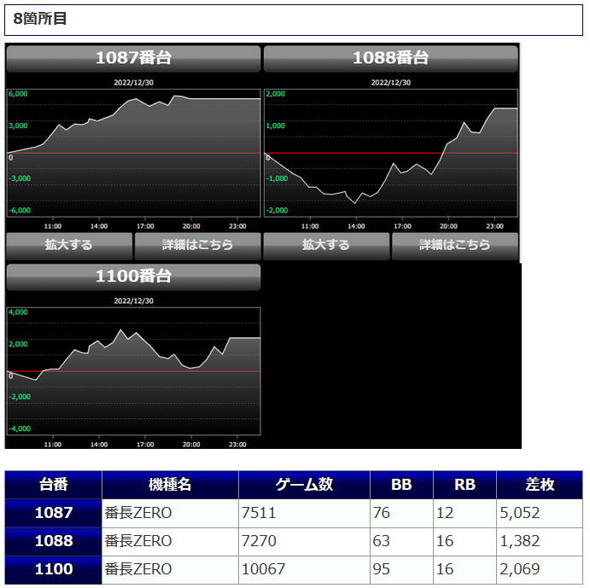590x588 pixels.
Task: Click the BB column header
Action: (x=401, y=485)
